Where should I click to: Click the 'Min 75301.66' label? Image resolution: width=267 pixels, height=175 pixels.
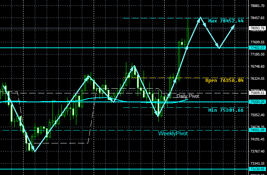226,110
